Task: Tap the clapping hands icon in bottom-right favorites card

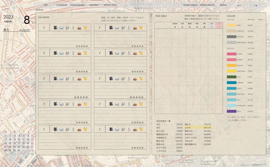Action: point(141,129)
